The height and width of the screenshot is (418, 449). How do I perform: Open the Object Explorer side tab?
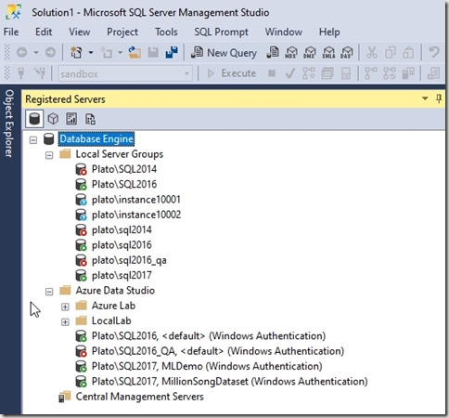click(x=9, y=124)
